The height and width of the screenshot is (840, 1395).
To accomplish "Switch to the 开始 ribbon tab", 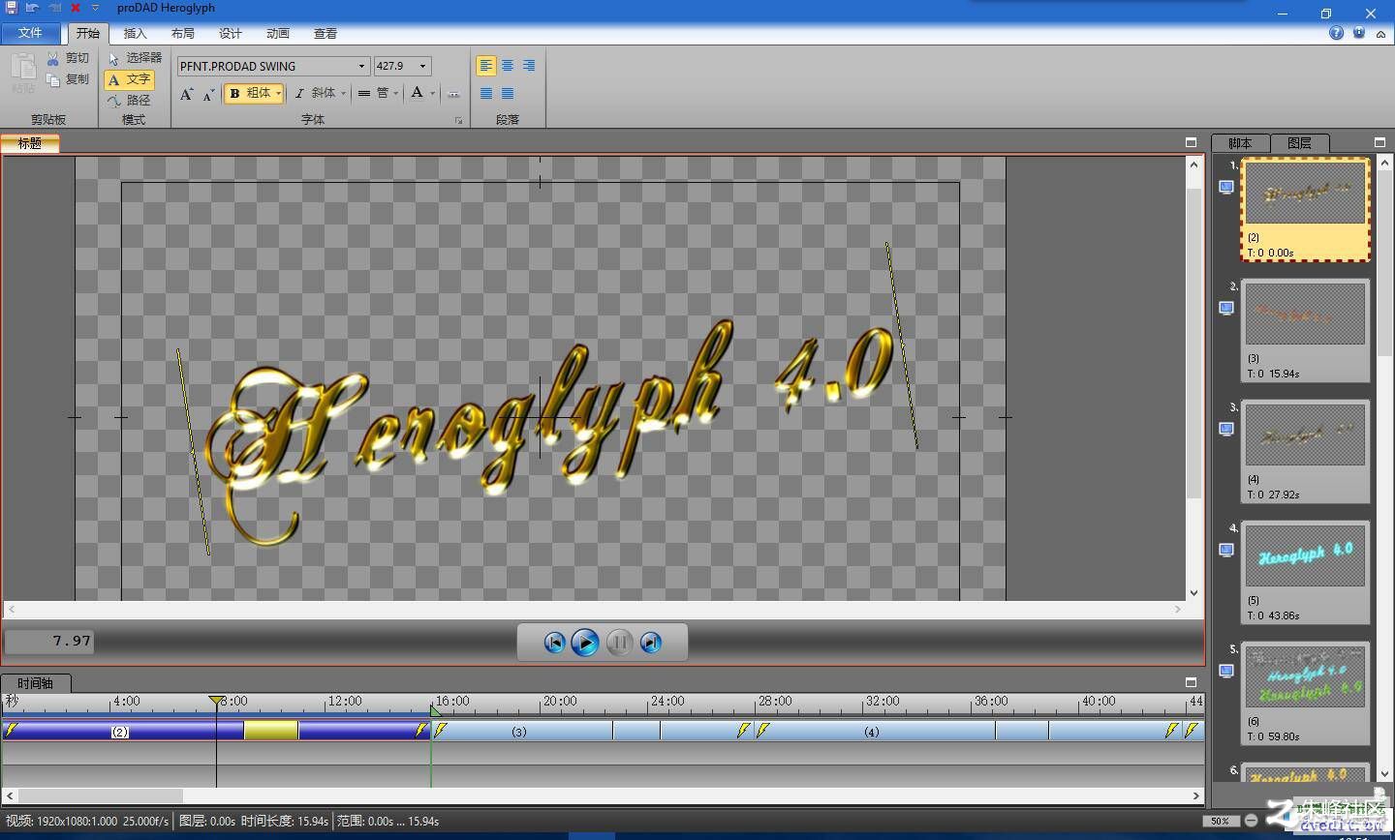I will click(88, 33).
